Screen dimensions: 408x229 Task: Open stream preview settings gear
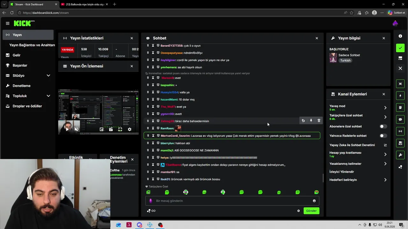[x=129, y=129]
